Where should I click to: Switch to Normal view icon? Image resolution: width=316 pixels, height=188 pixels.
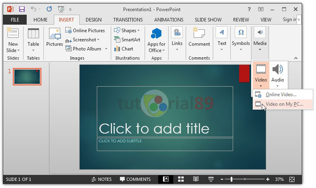166,179
